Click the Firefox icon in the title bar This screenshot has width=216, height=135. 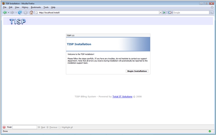[x=4, y=3]
